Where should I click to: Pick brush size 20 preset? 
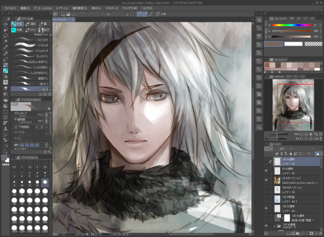pyautogui.click(x=14, y=192)
